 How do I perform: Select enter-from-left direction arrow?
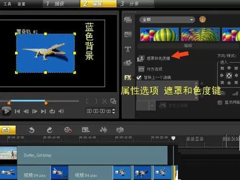click(222, 75)
